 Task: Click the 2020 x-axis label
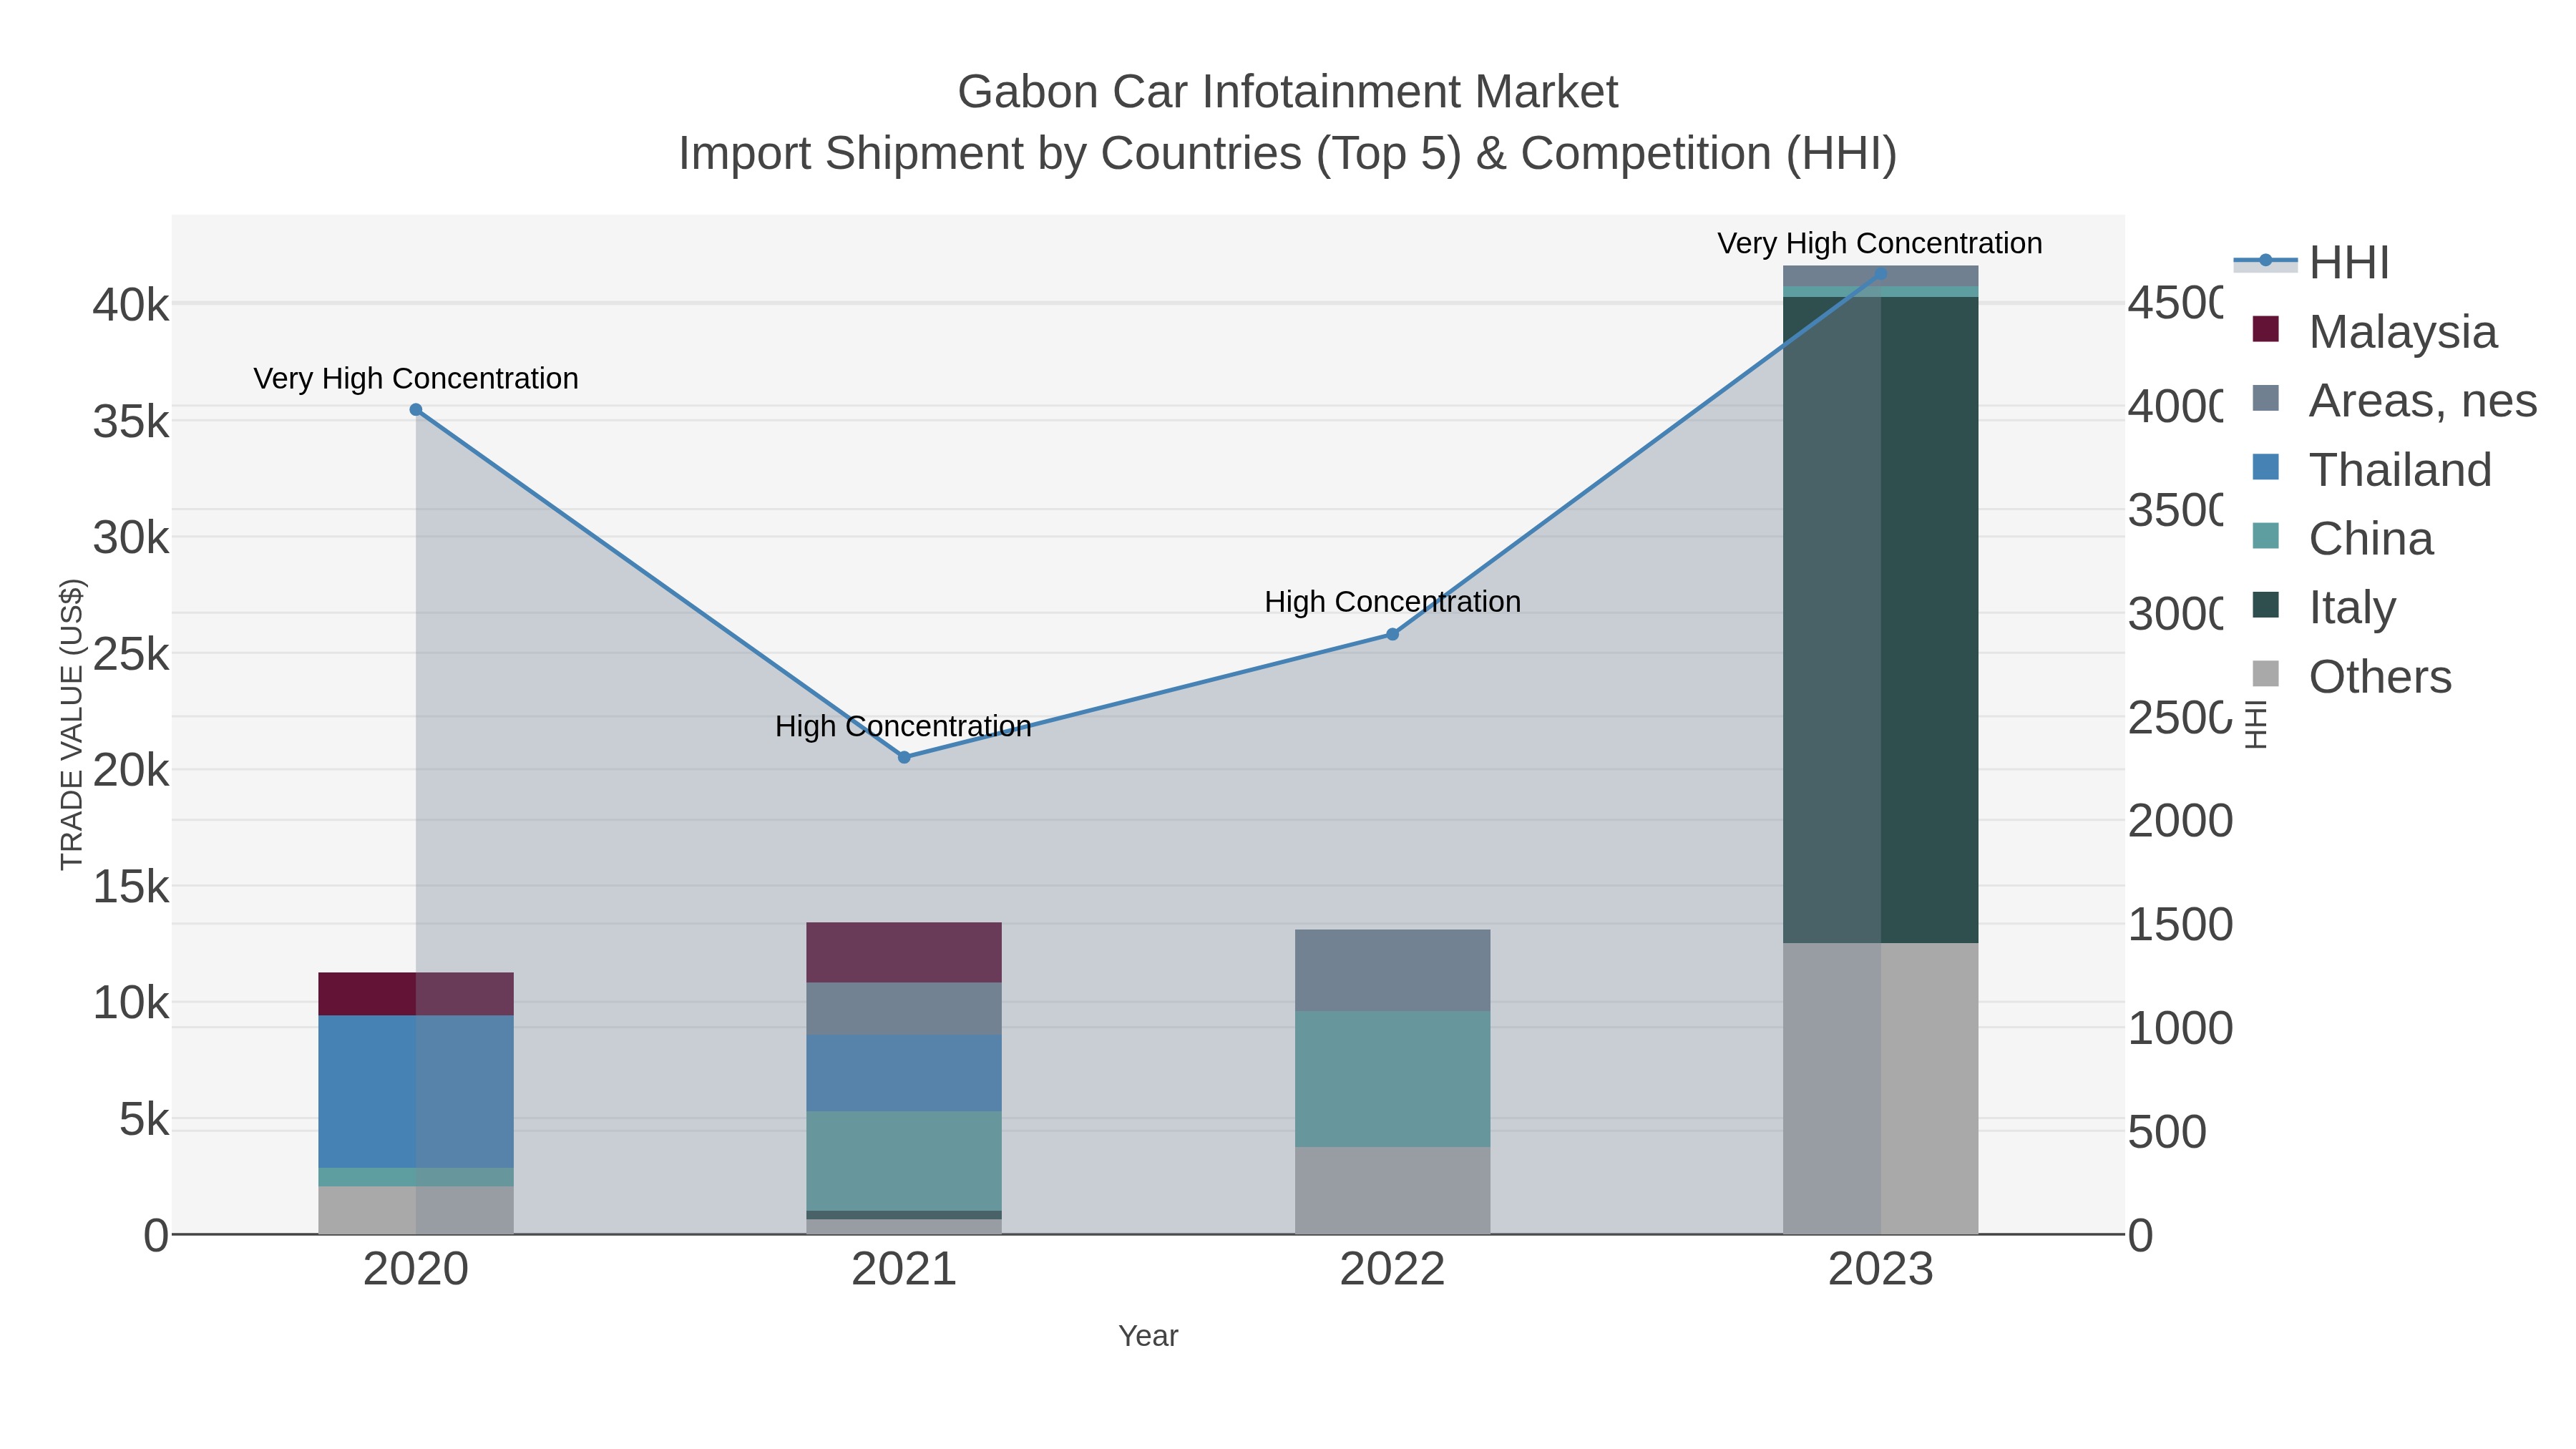416,1270
